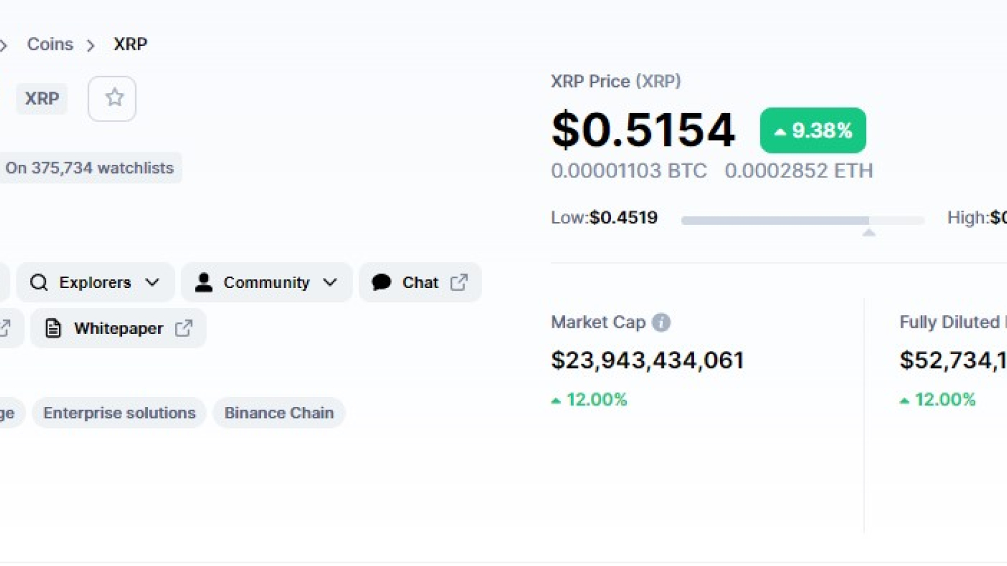Select the Enterprise solutions tag

pyautogui.click(x=120, y=413)
